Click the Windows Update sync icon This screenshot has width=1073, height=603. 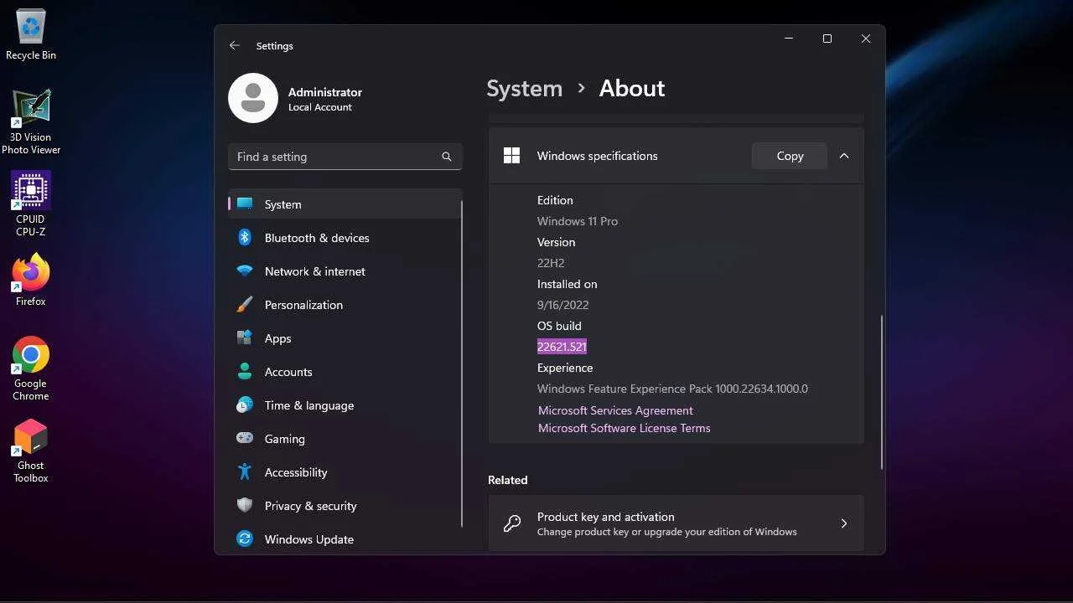[245, 539]
